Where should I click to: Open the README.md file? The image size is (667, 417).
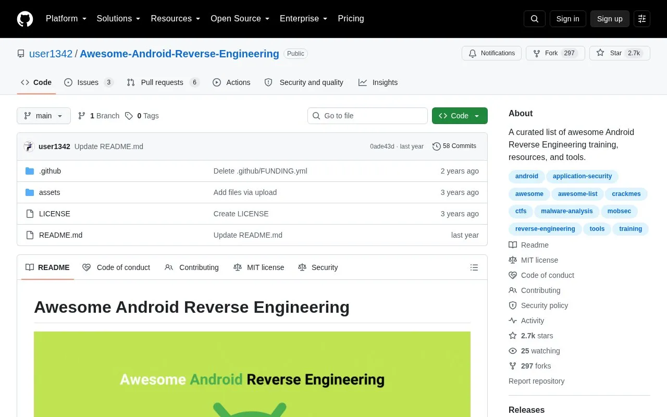60,235
